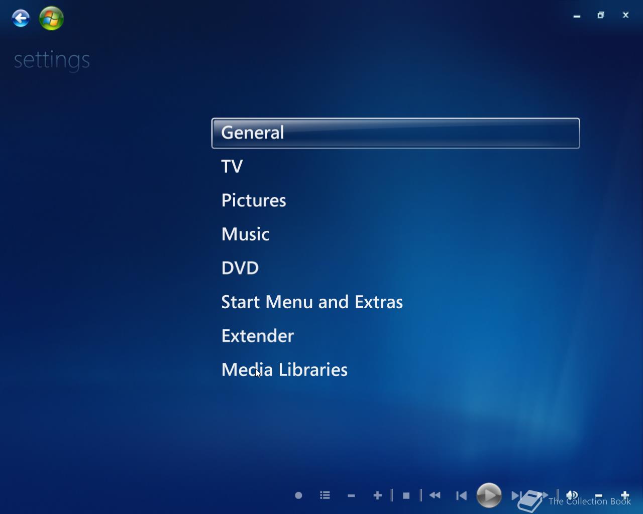
Task: Open the TV settings category
Action: point(232,167)
